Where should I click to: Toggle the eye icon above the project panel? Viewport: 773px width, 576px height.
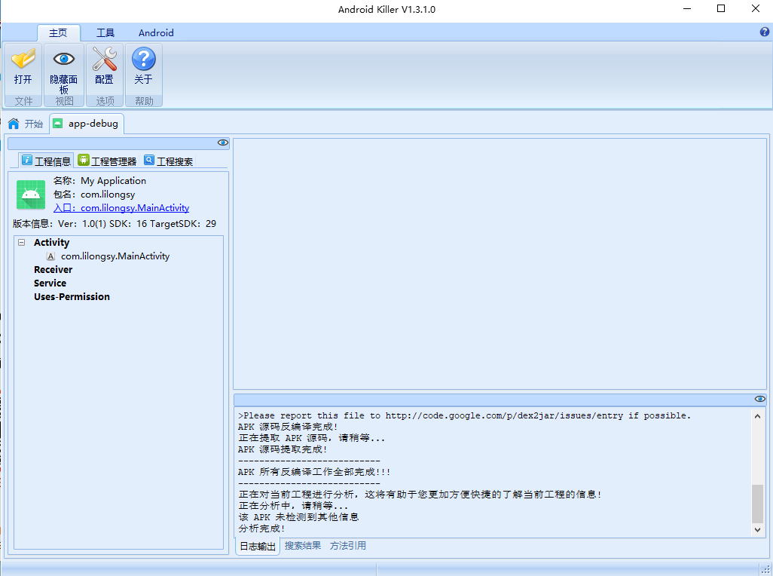click(x=222, y=142)
